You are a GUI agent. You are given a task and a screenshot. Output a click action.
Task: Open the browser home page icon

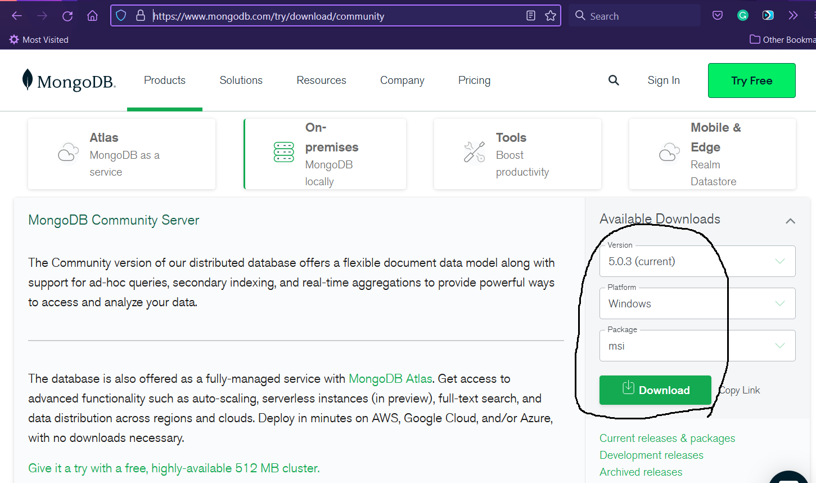tap(93, 16)
